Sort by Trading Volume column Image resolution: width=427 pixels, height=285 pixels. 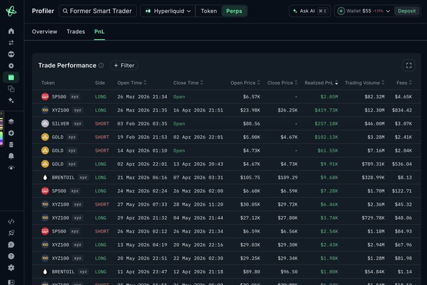(x=365, y=83)
